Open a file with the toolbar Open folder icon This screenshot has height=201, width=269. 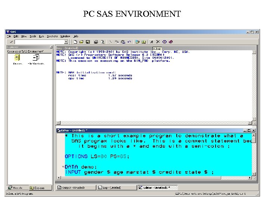(x=81, y=42)
